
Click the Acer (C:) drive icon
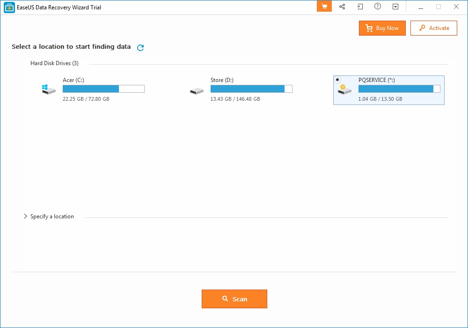pos(48,89)
